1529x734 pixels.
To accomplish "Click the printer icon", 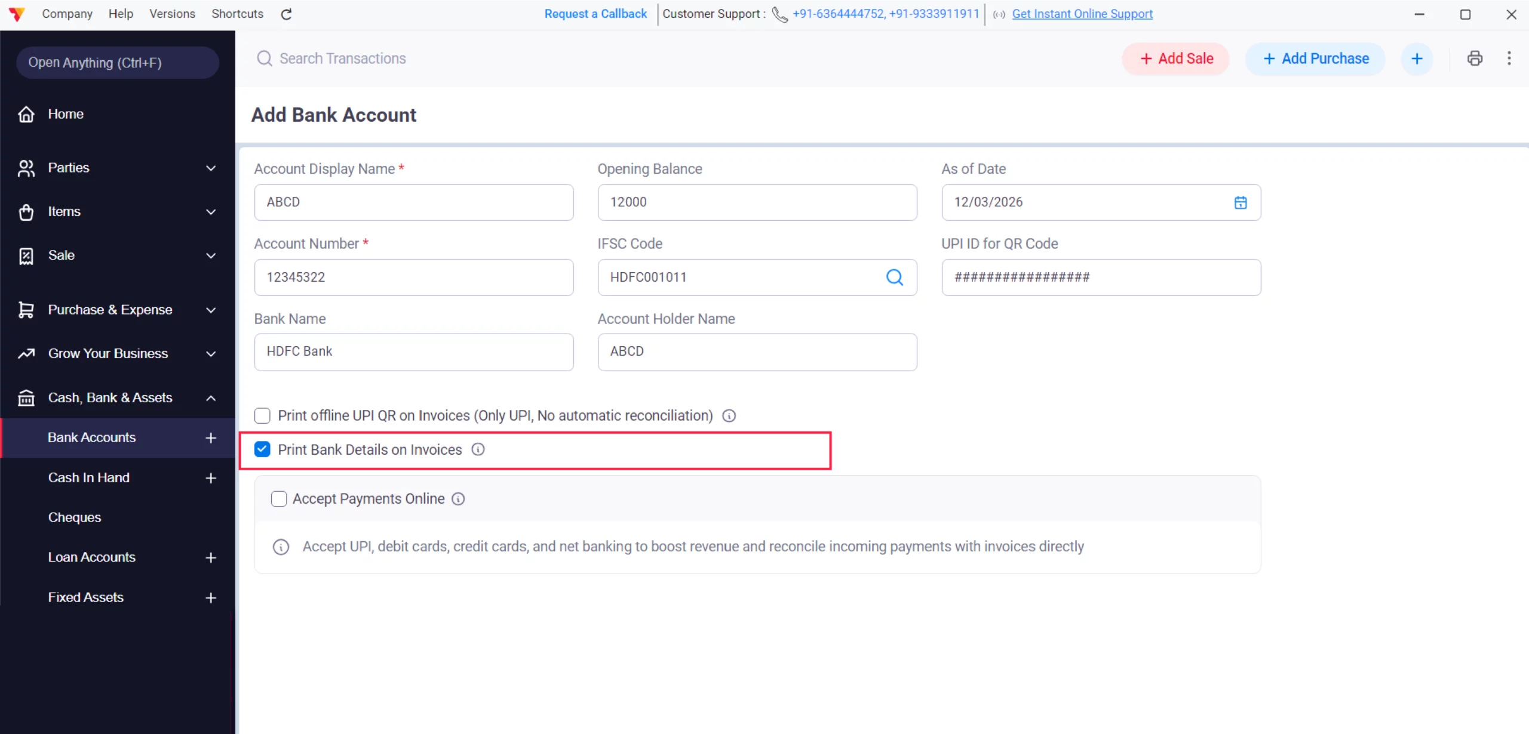I will pyautogui.click(x=1475, y=58).
